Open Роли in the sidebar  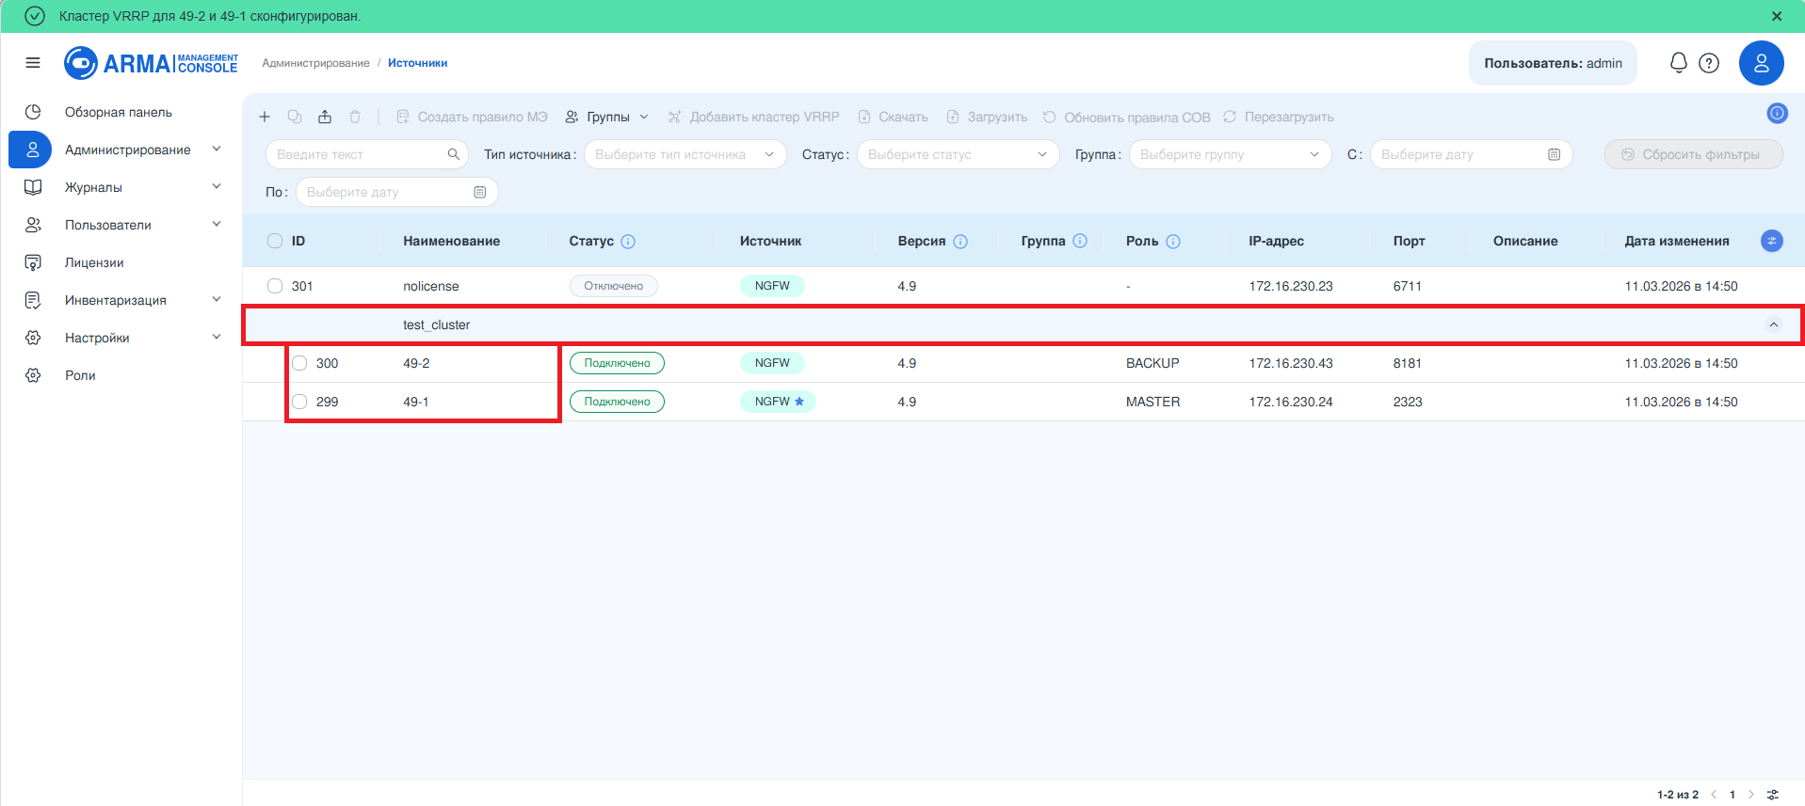(80, 375)
